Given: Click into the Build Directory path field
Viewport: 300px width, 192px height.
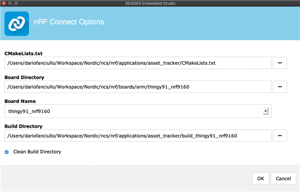Looking at the screenshot, I should [x=138, y=136].
